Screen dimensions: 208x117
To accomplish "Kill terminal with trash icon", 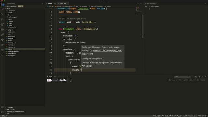I will tap(199, 77).
